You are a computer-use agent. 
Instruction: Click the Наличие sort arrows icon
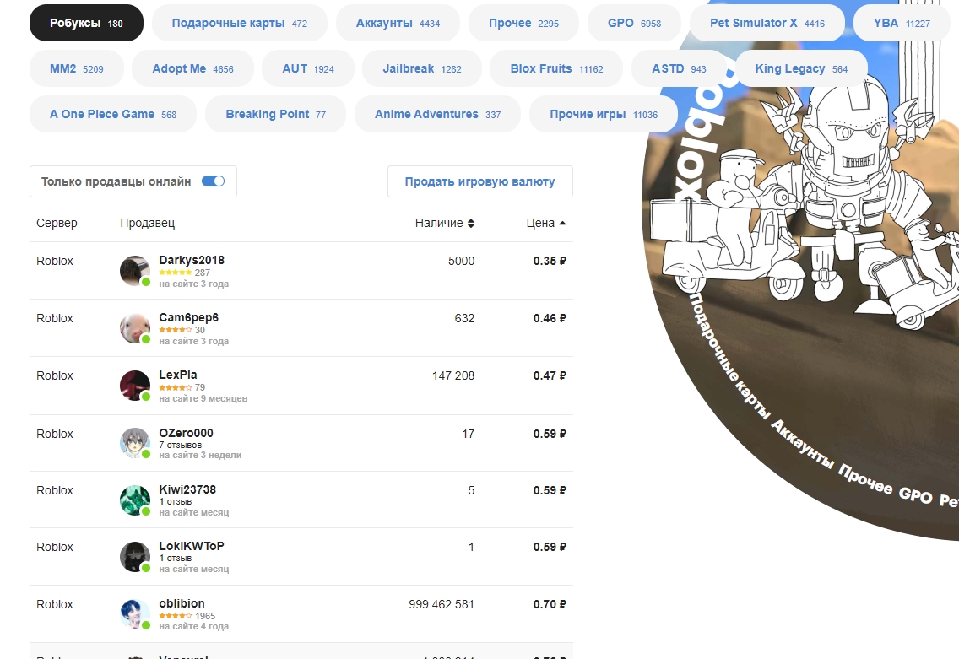471,224
